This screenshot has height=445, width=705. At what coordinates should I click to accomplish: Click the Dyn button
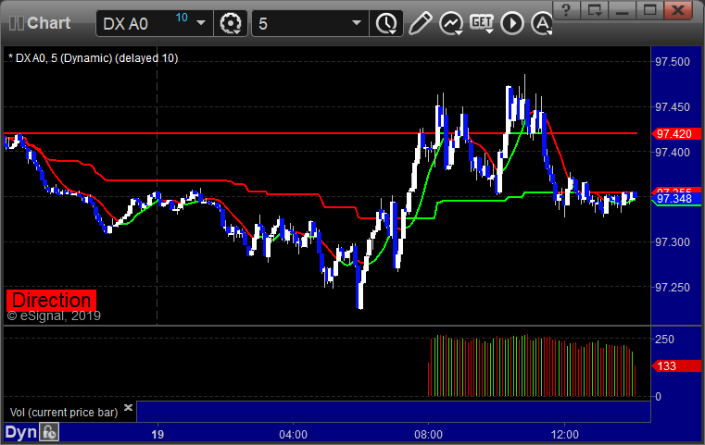point(21,432)
